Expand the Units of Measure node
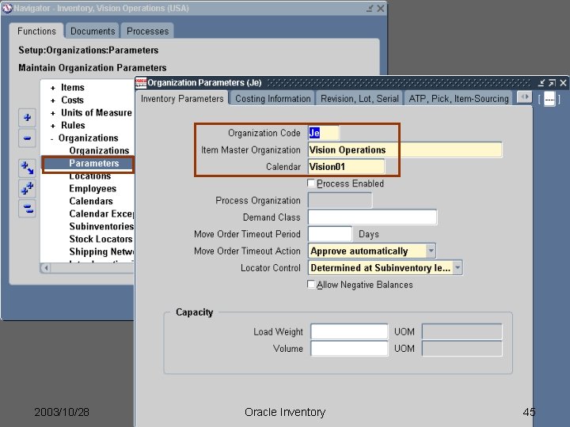Image resolution: width=570 pixels, height=427 pixels. click(x=53, y=113)
